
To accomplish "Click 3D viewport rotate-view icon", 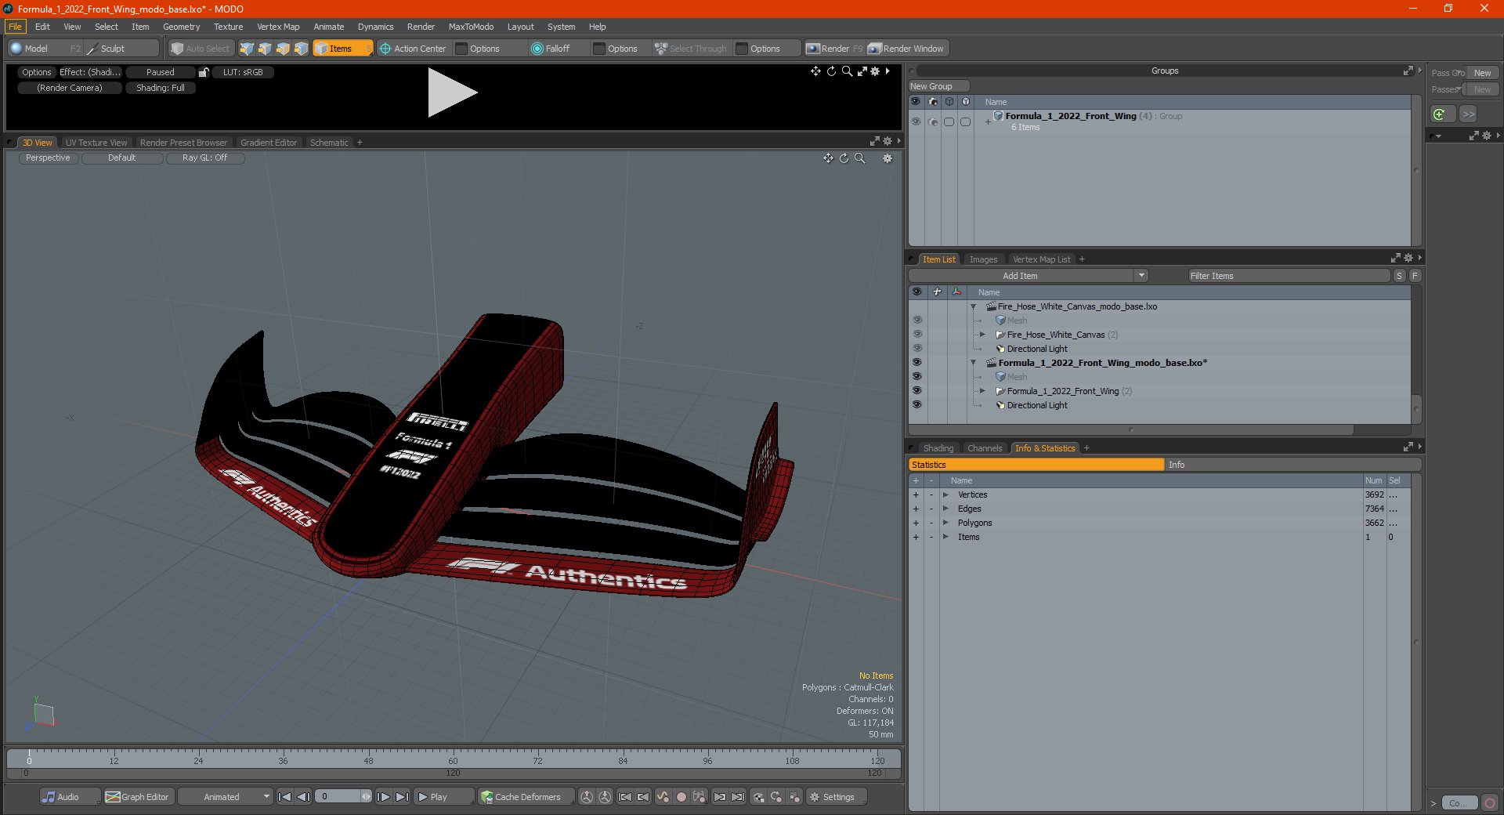I will point(844,158).
